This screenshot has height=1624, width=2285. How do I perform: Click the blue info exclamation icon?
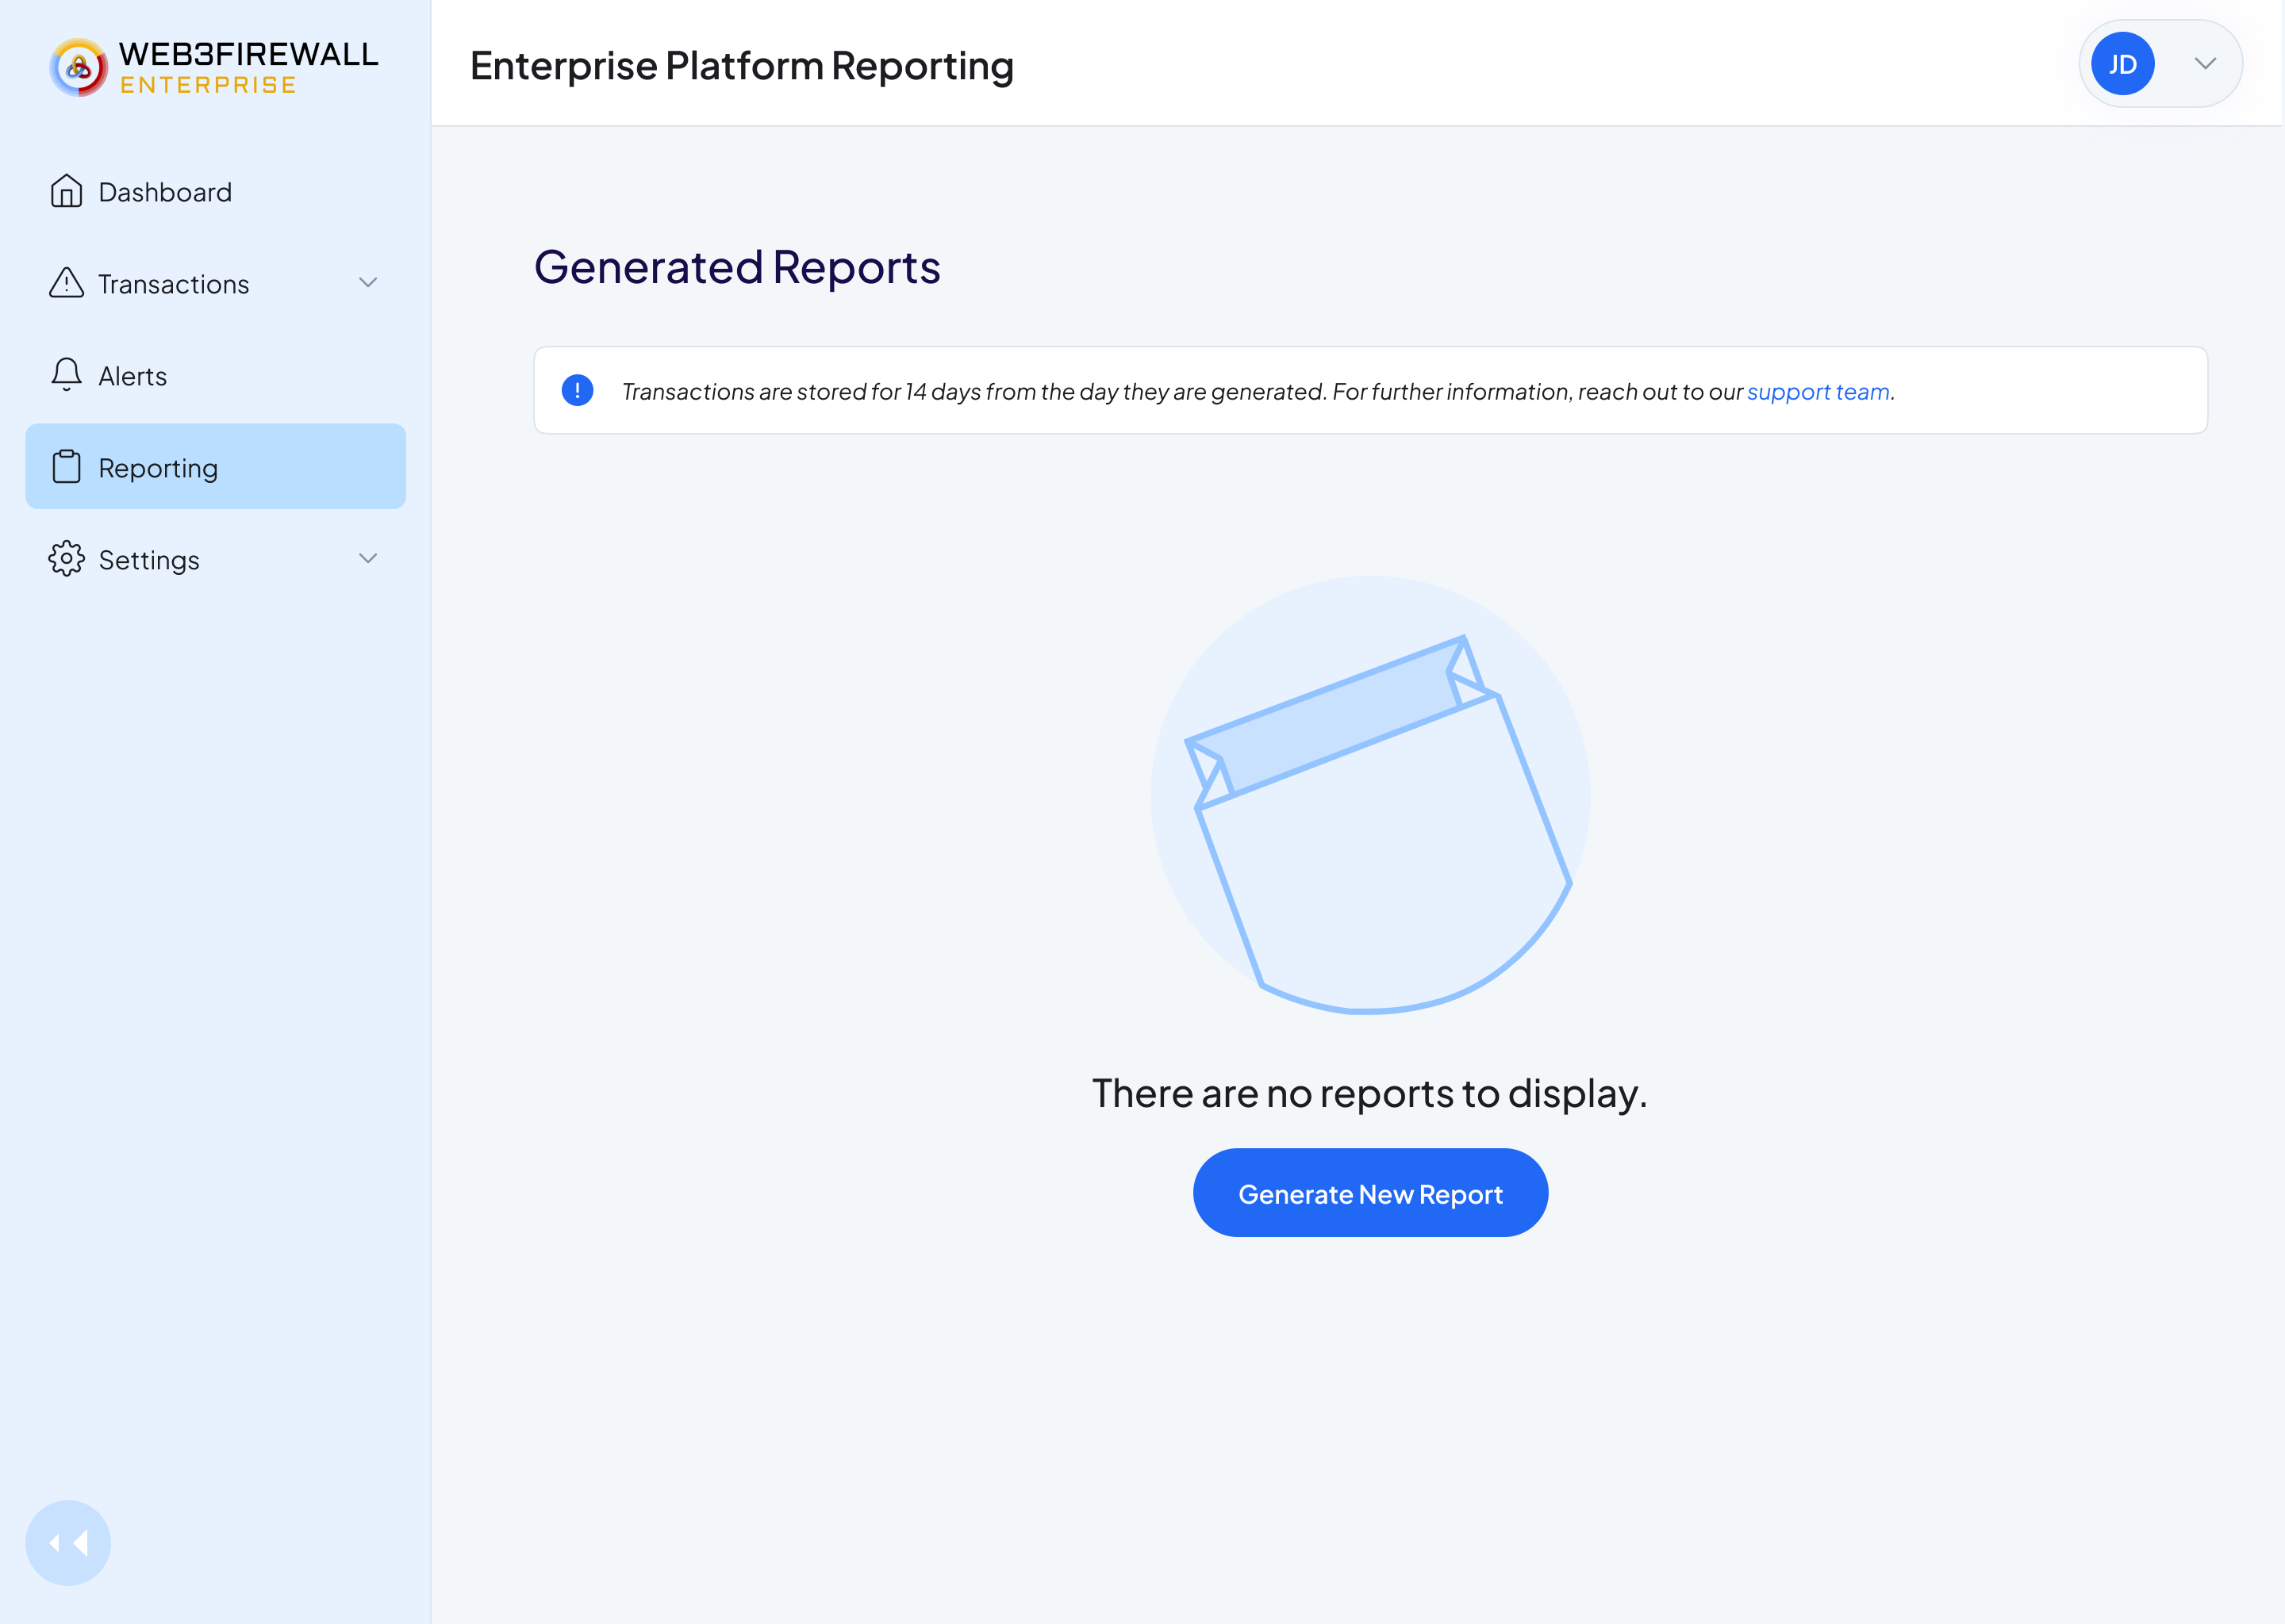578,390
